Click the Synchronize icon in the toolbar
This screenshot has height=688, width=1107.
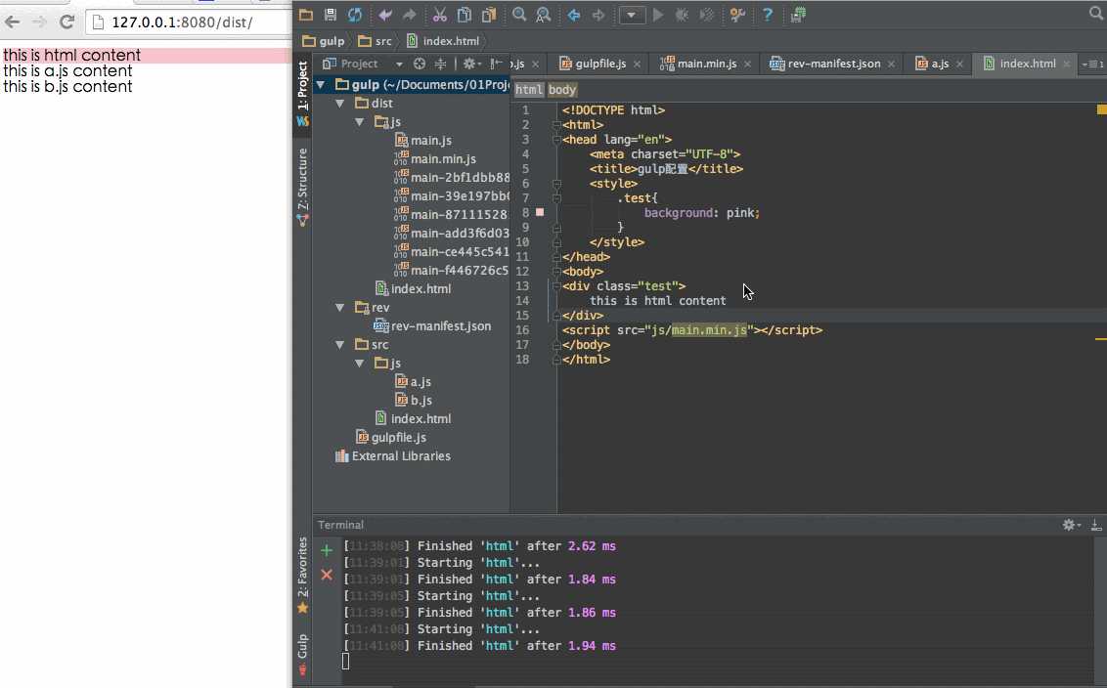pyautogui.click(x=354, y=15)
